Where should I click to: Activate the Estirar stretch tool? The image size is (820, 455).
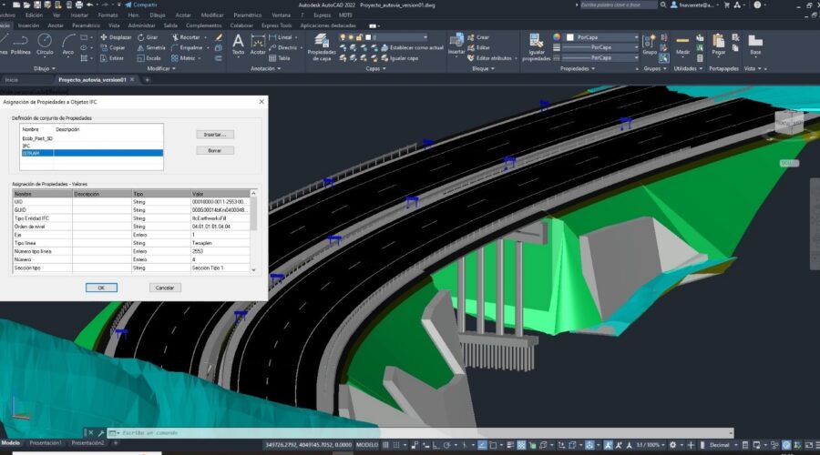coord(112,58)
